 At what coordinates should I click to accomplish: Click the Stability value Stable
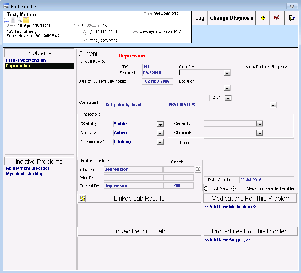(x=120, y=124)
